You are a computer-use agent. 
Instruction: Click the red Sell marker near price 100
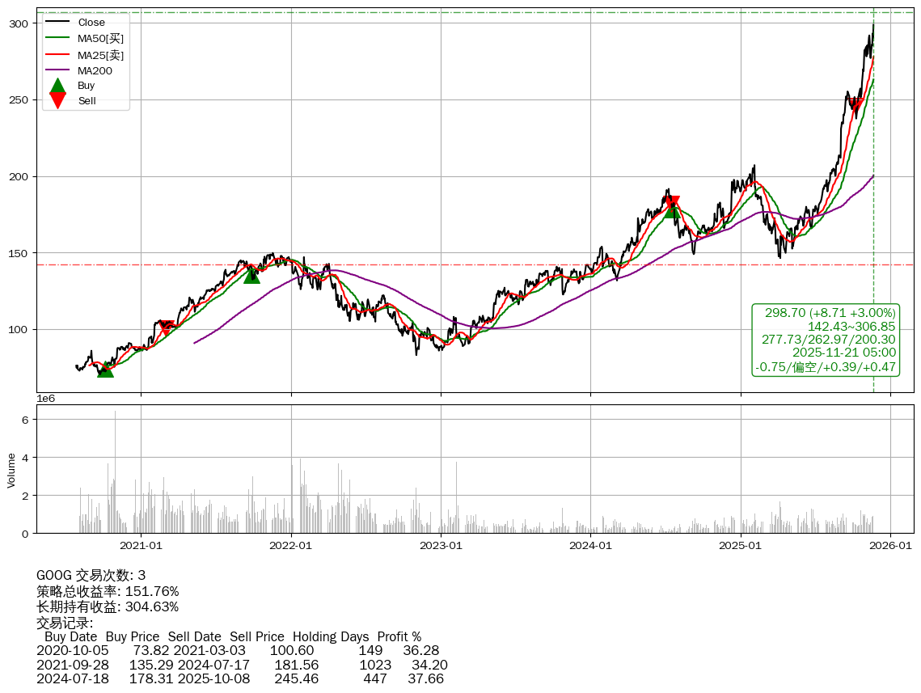pyautogui.click(x=166, y=327)
